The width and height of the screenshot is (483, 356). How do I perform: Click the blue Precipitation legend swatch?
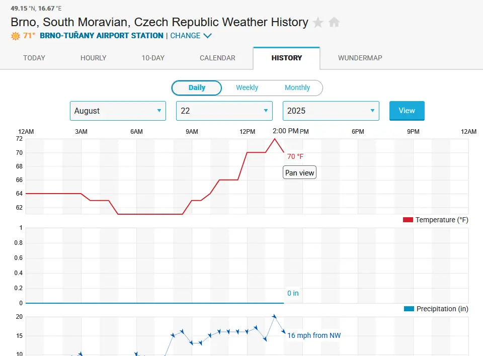(408, 309)
